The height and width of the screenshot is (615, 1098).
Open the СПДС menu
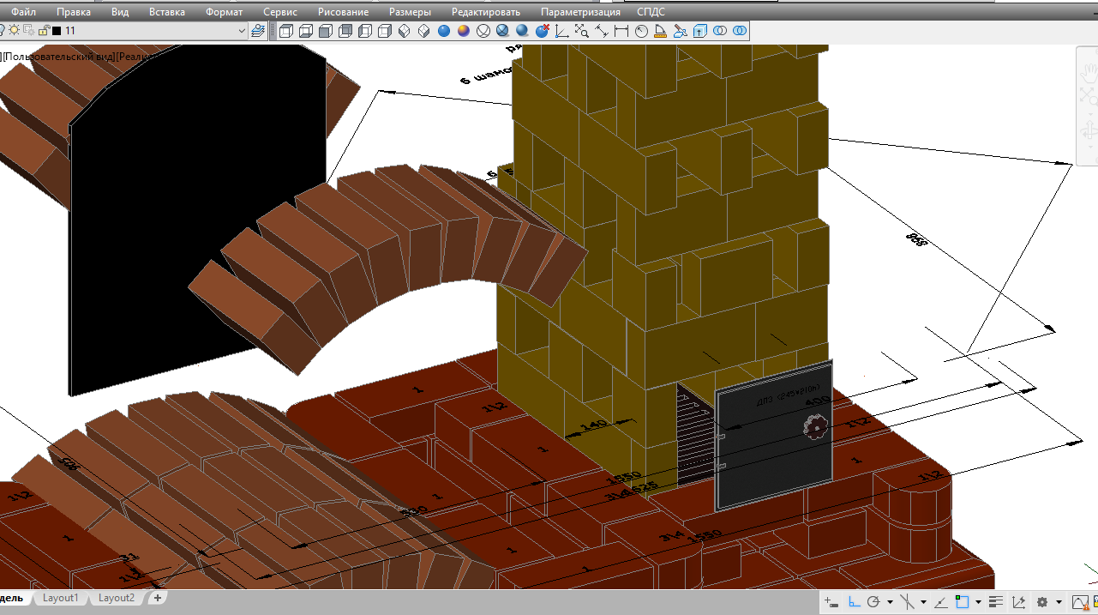[x=651, y=12]
